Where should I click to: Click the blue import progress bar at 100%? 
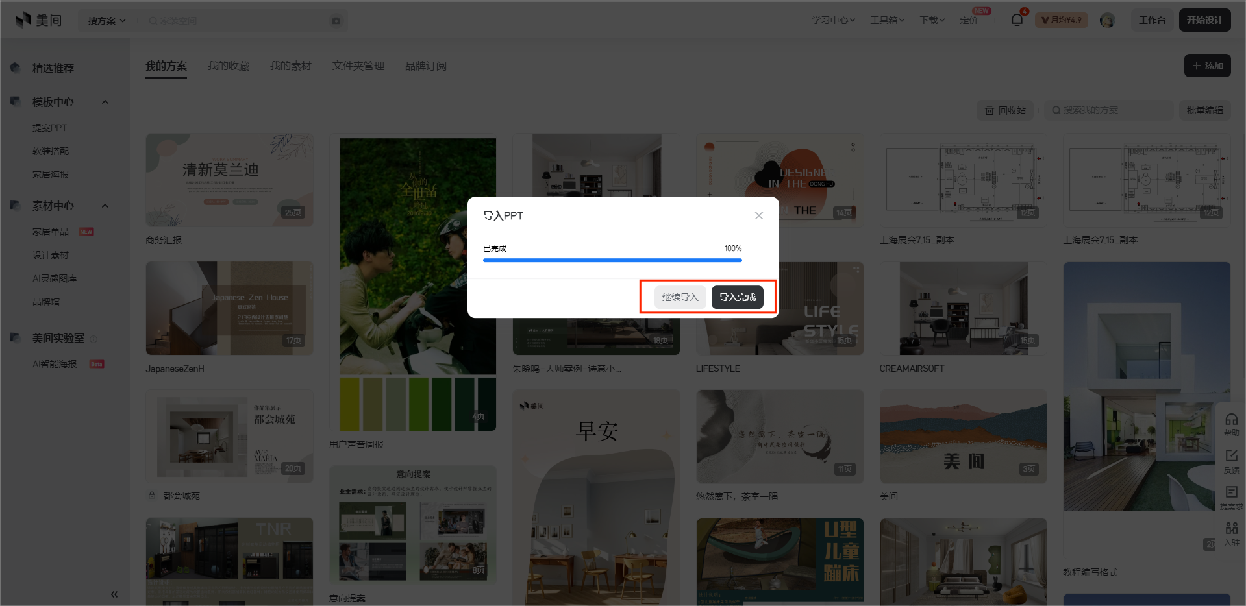(611, 260)
